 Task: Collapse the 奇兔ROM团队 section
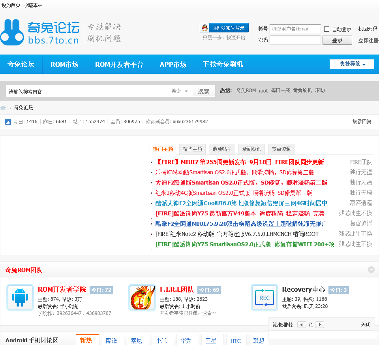(x=371, y=270)
